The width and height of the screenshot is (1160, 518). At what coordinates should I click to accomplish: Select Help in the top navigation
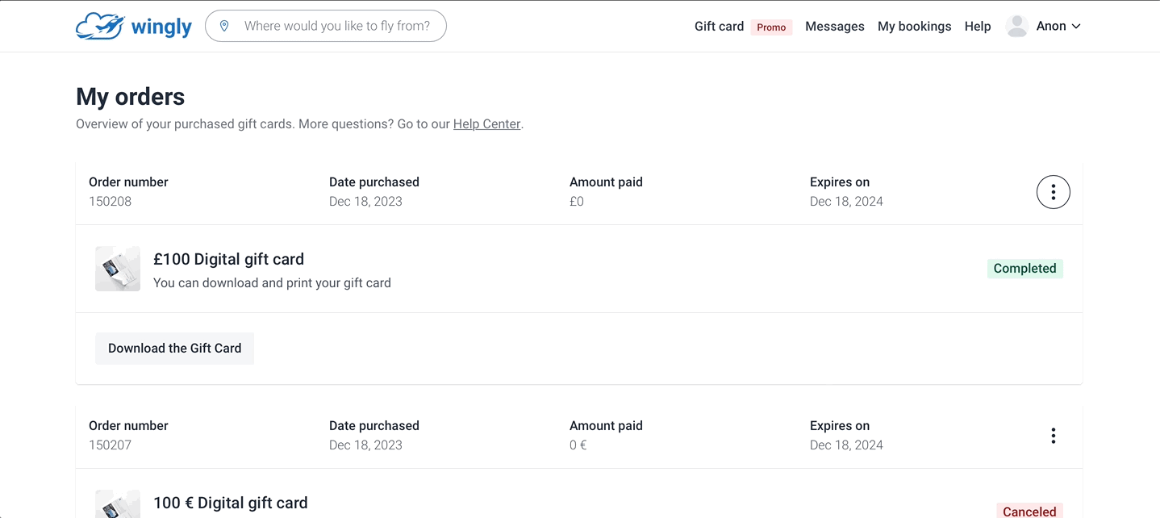977,27
